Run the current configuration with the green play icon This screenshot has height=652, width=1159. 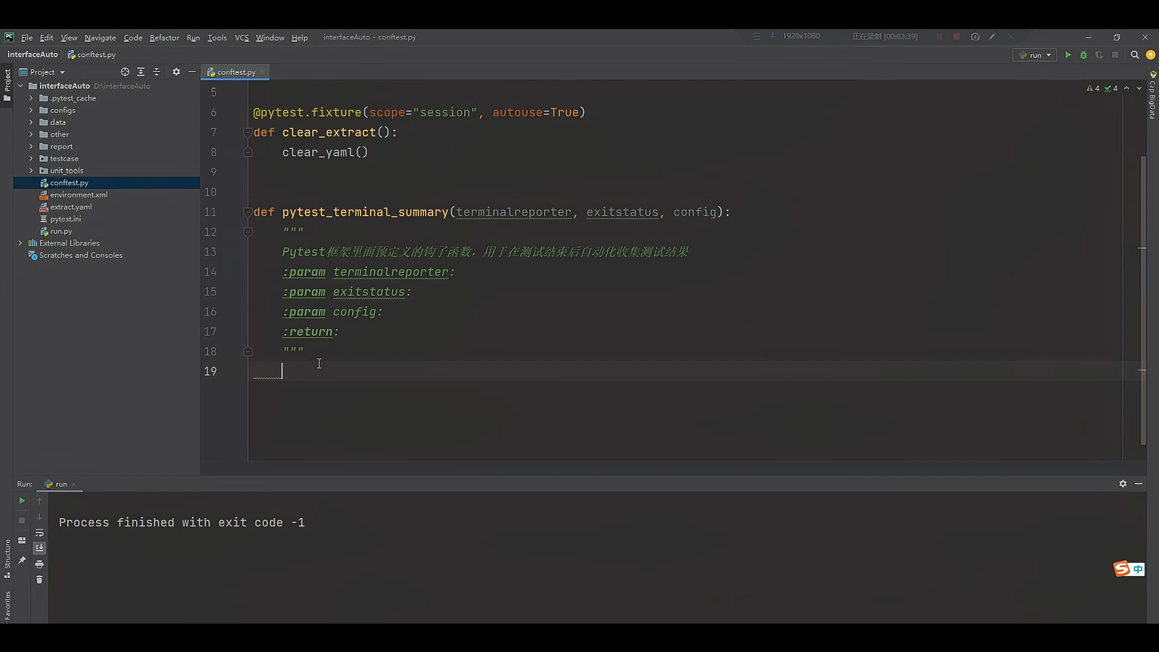point(1068,55)
